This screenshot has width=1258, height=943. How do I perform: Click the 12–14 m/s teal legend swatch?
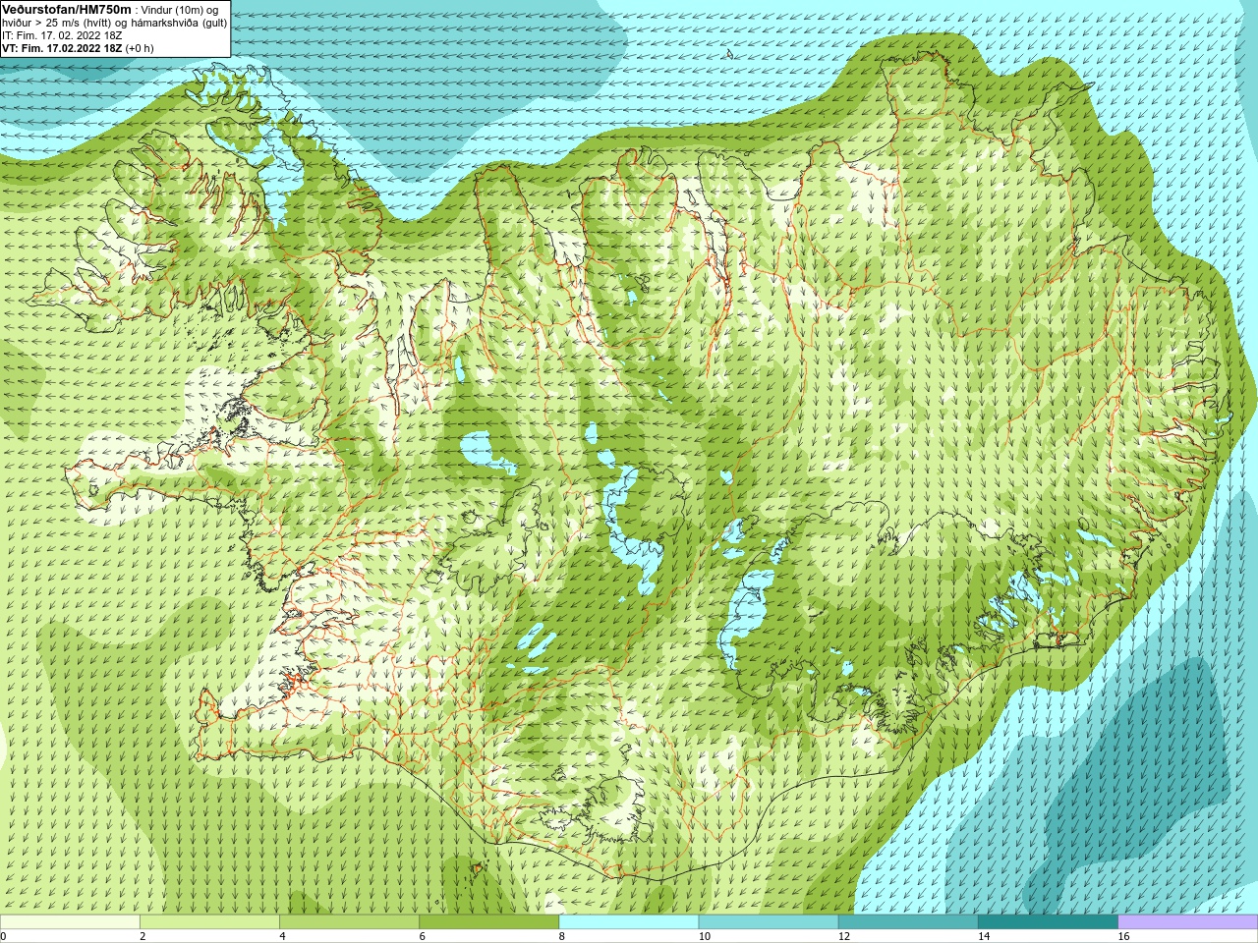click(x=908, y=921)
